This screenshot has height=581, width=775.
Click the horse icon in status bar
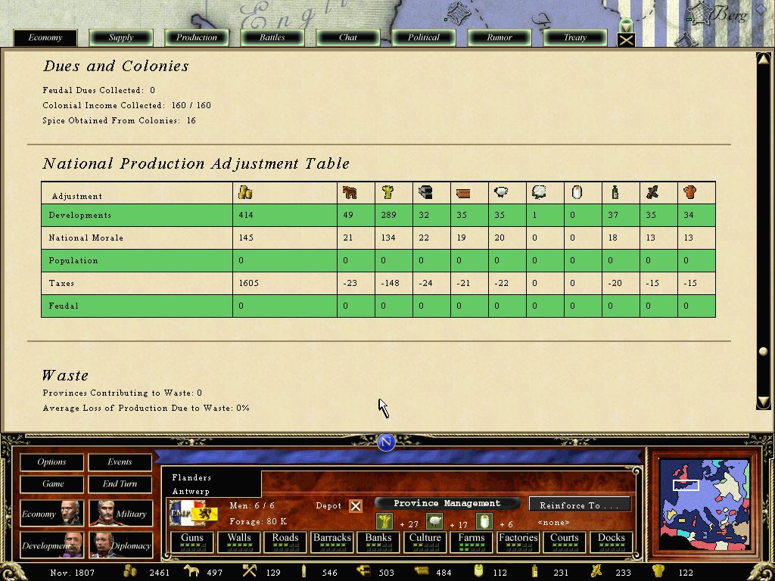click(x=191, y=572)
